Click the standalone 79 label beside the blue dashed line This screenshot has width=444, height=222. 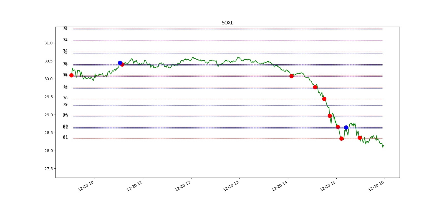pos(65,104)
